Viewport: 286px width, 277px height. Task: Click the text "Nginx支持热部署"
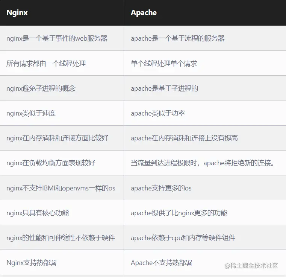[32, 263]
